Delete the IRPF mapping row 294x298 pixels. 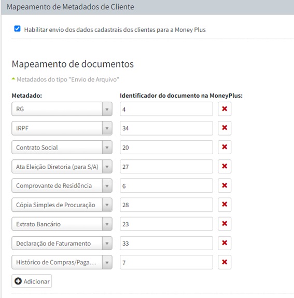coord(225,128)
